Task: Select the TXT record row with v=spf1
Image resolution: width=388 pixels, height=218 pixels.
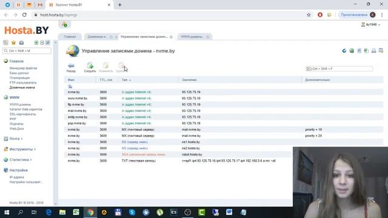Action: coord(178,160)
